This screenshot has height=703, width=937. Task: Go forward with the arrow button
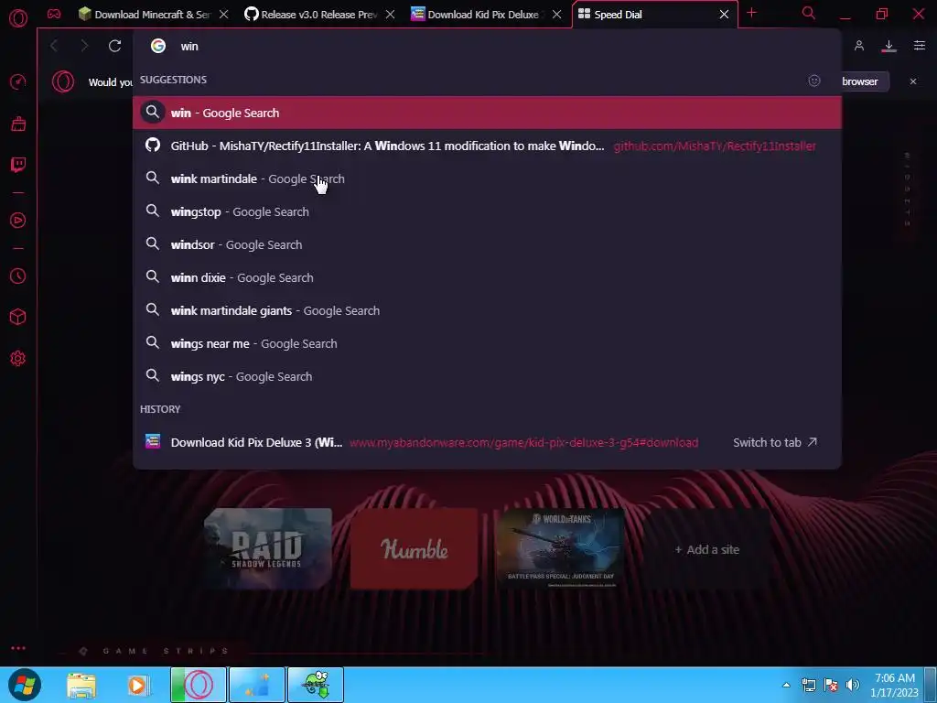[84, 46]
